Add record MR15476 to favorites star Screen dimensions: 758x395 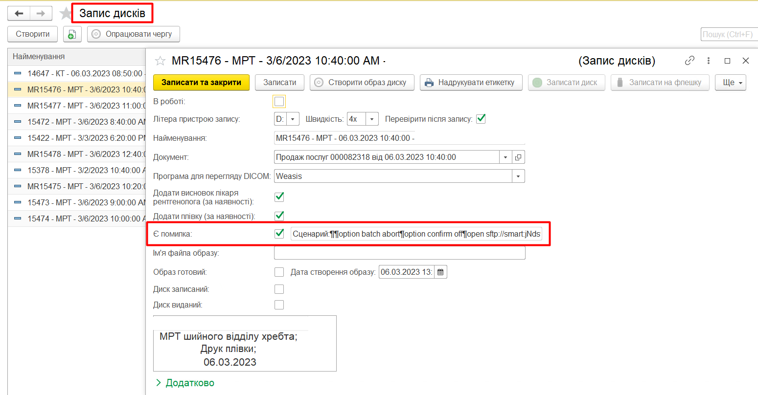pyautogui.click(x=160, y=61)
